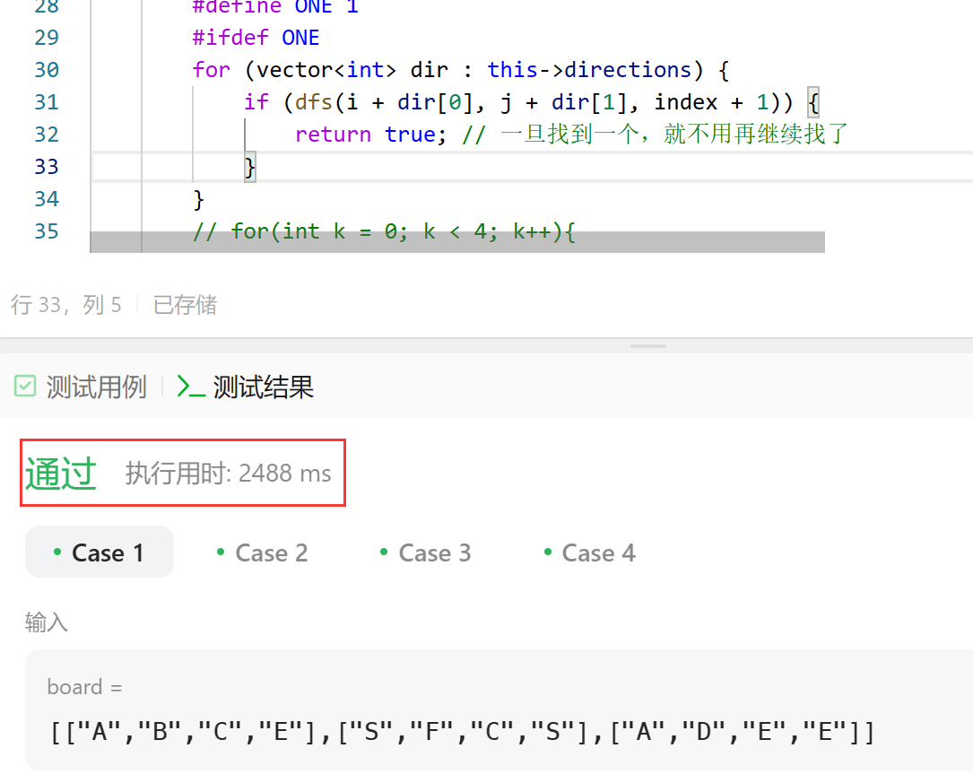Click the 测试用例 checkbox icon
Screen dimensions: 973x783
[25, 387]
